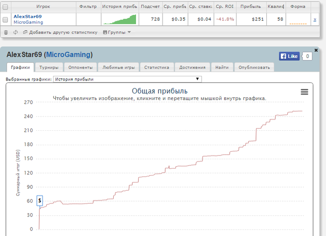The image size is (326, 236).
Task: Click the MicroGaming link in table row
Action: point(28,22)
